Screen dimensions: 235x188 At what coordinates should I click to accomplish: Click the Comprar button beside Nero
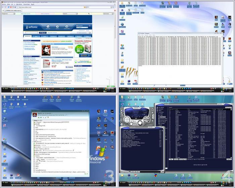click(69, 67)
